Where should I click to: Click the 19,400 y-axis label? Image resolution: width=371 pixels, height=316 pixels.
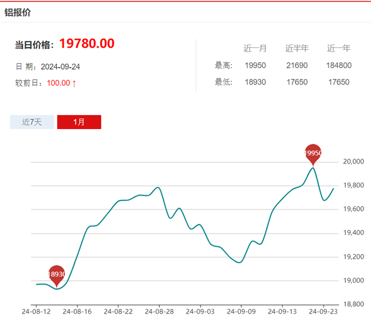click(352, 233)
